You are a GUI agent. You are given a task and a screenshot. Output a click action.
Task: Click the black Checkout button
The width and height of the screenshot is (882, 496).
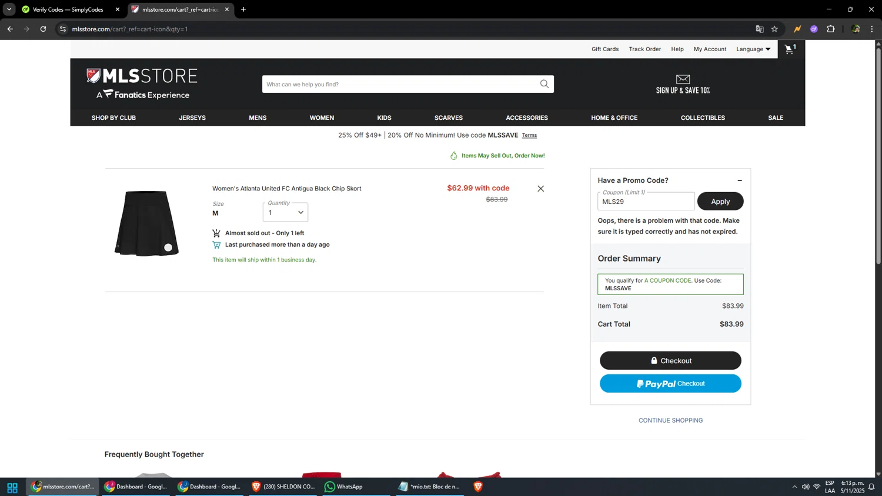point(670,360)
